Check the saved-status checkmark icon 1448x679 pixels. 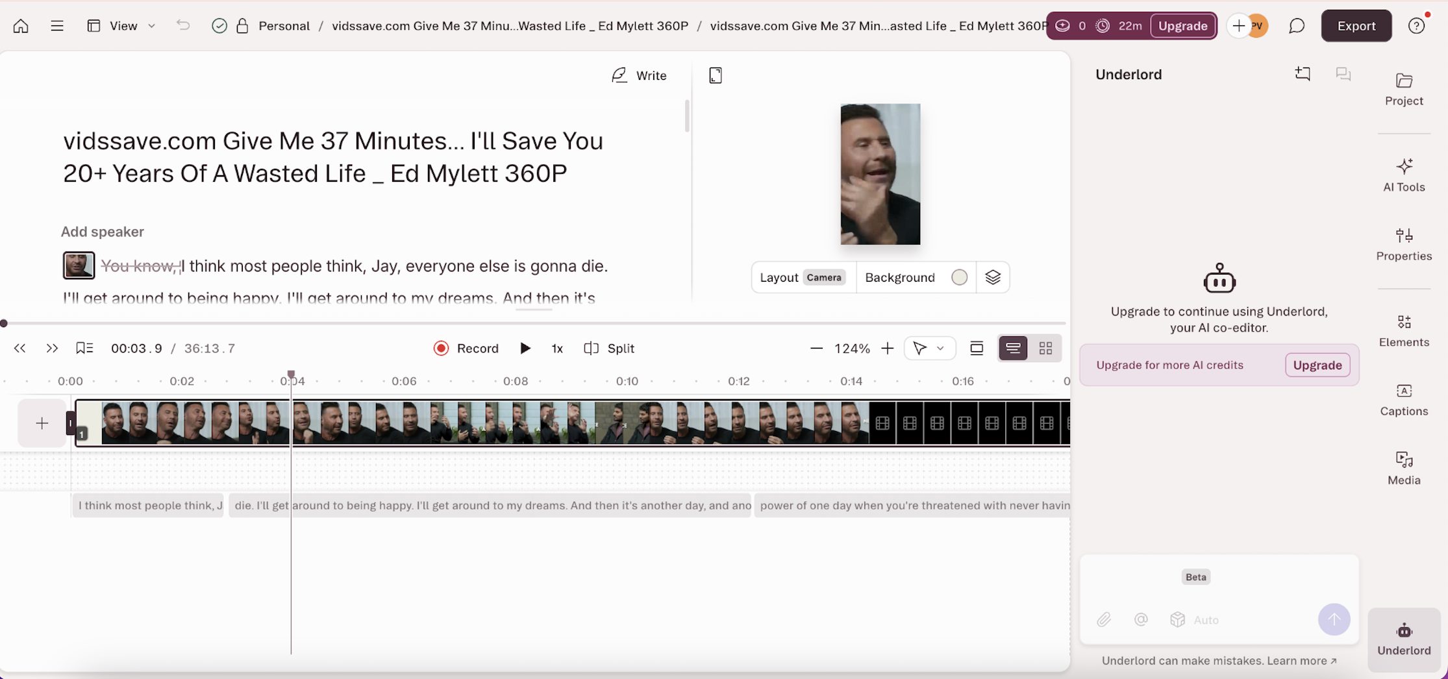point(219,26)
